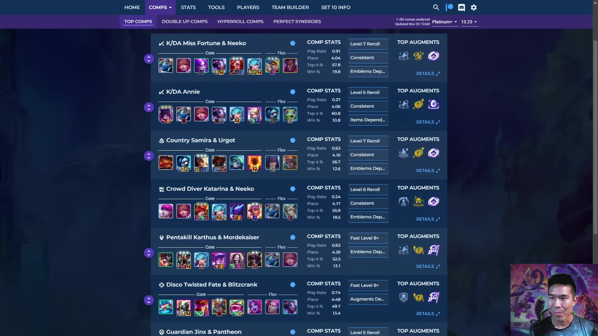The height and width of the screenshot is (336, 598).
Task: Open Details link for Country Samira & Urgot
Action: pyautogui.click(x=428, y=170)
